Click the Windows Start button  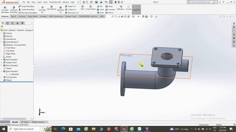click(3, 129)
